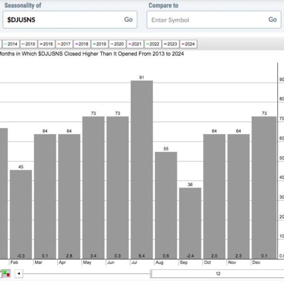The height and width of the screenshot is (284, 284).
Task: Select the Aug bar showing 55
Action: (166, 205)
